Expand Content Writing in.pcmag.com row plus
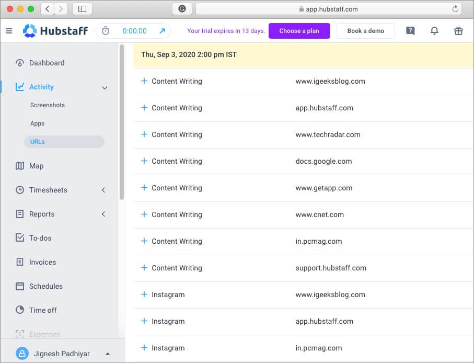The width and height of the screenshot is (474, 363). pyautogui.click(x=144, y=241)
